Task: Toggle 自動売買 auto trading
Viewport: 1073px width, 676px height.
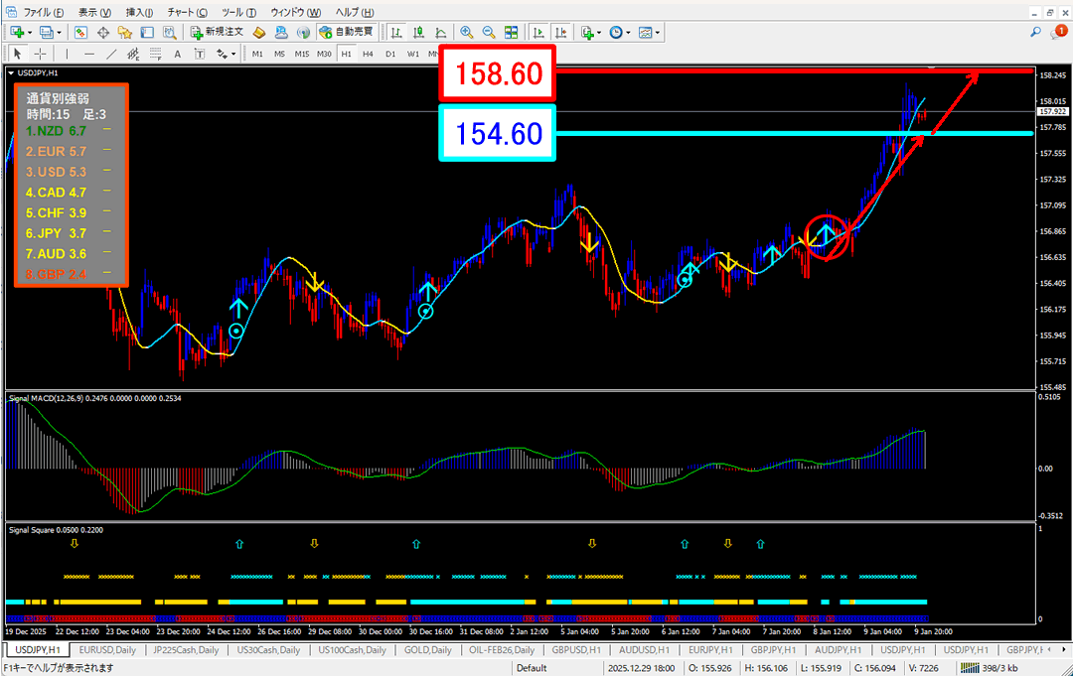Action: click(x=347, y=32)
